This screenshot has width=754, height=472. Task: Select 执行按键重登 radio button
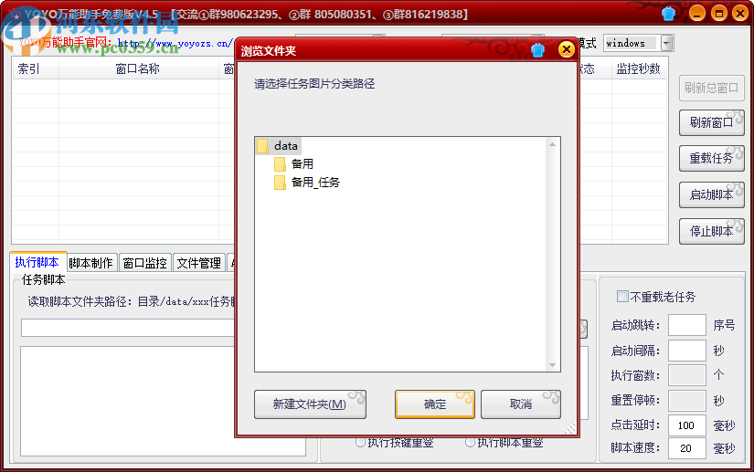point(360,442)
